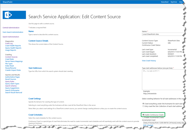This screenshot has height=130, width=187.
Task: Open the Incremental Crawl schedule dropdown
Action: pyautogui.click(x=164, y=123)
